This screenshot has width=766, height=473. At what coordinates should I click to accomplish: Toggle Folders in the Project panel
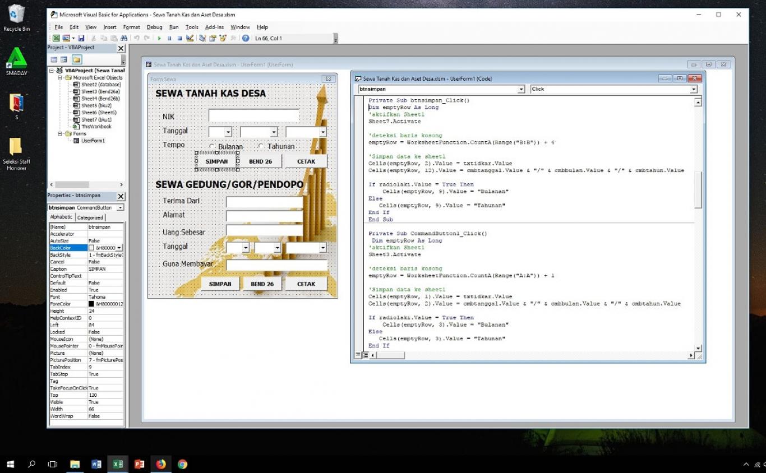(x=76, y=59)
